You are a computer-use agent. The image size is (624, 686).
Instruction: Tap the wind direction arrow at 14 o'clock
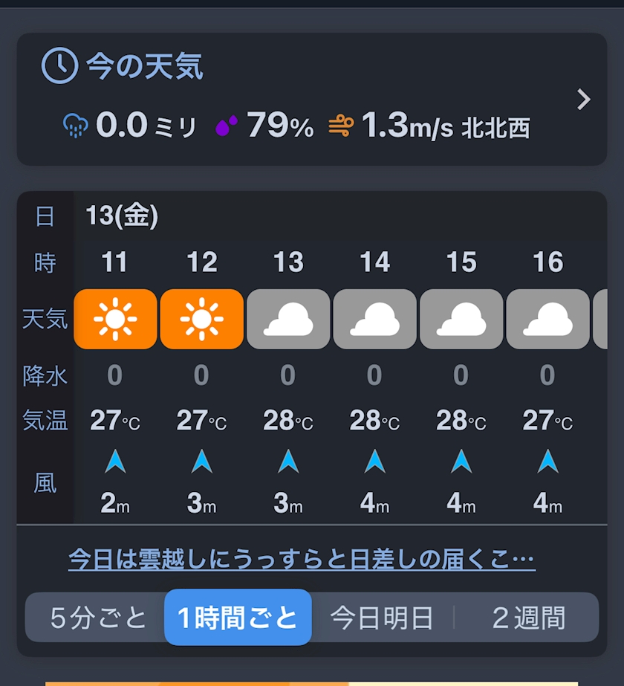[374, 462]
